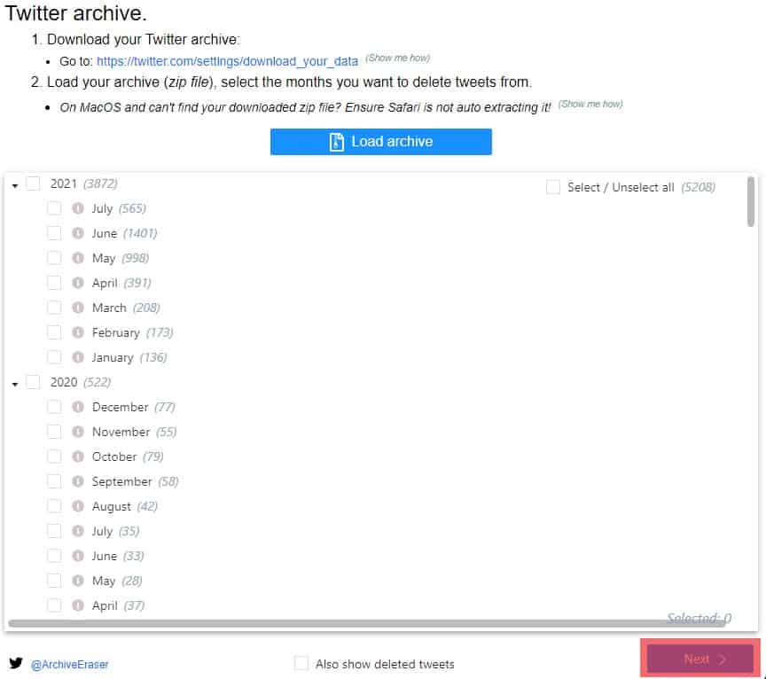Click the December month label

click(x=120, y=407)
